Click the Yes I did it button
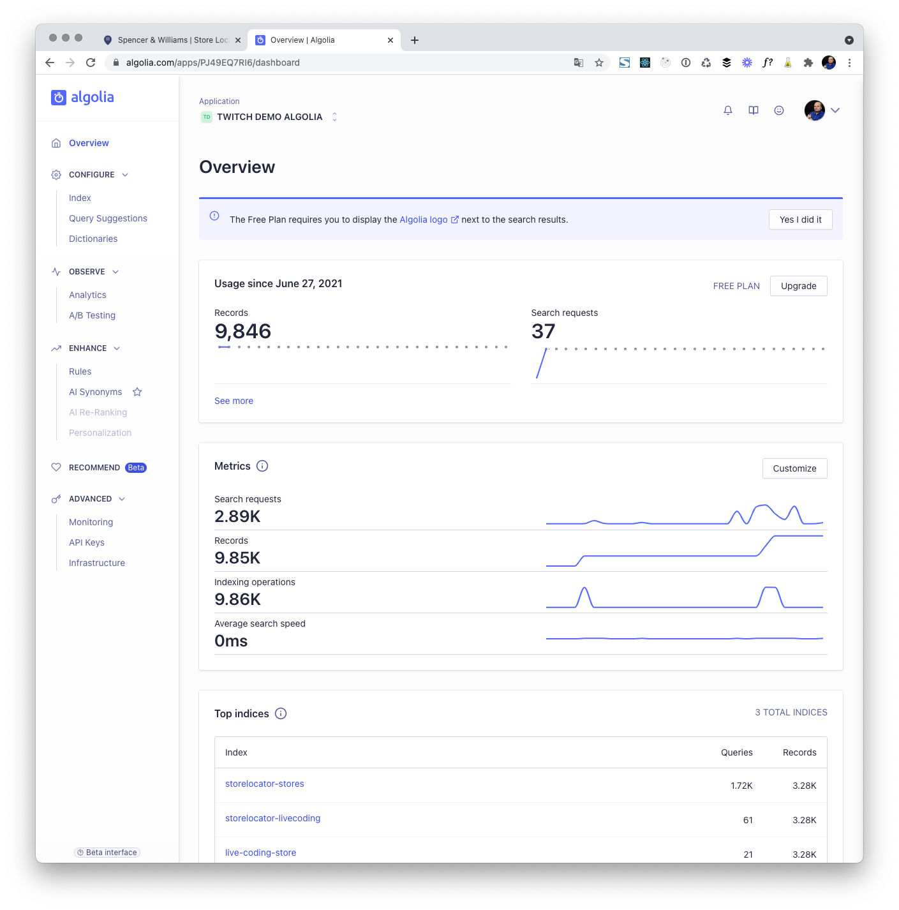 (x=801, y=220)
